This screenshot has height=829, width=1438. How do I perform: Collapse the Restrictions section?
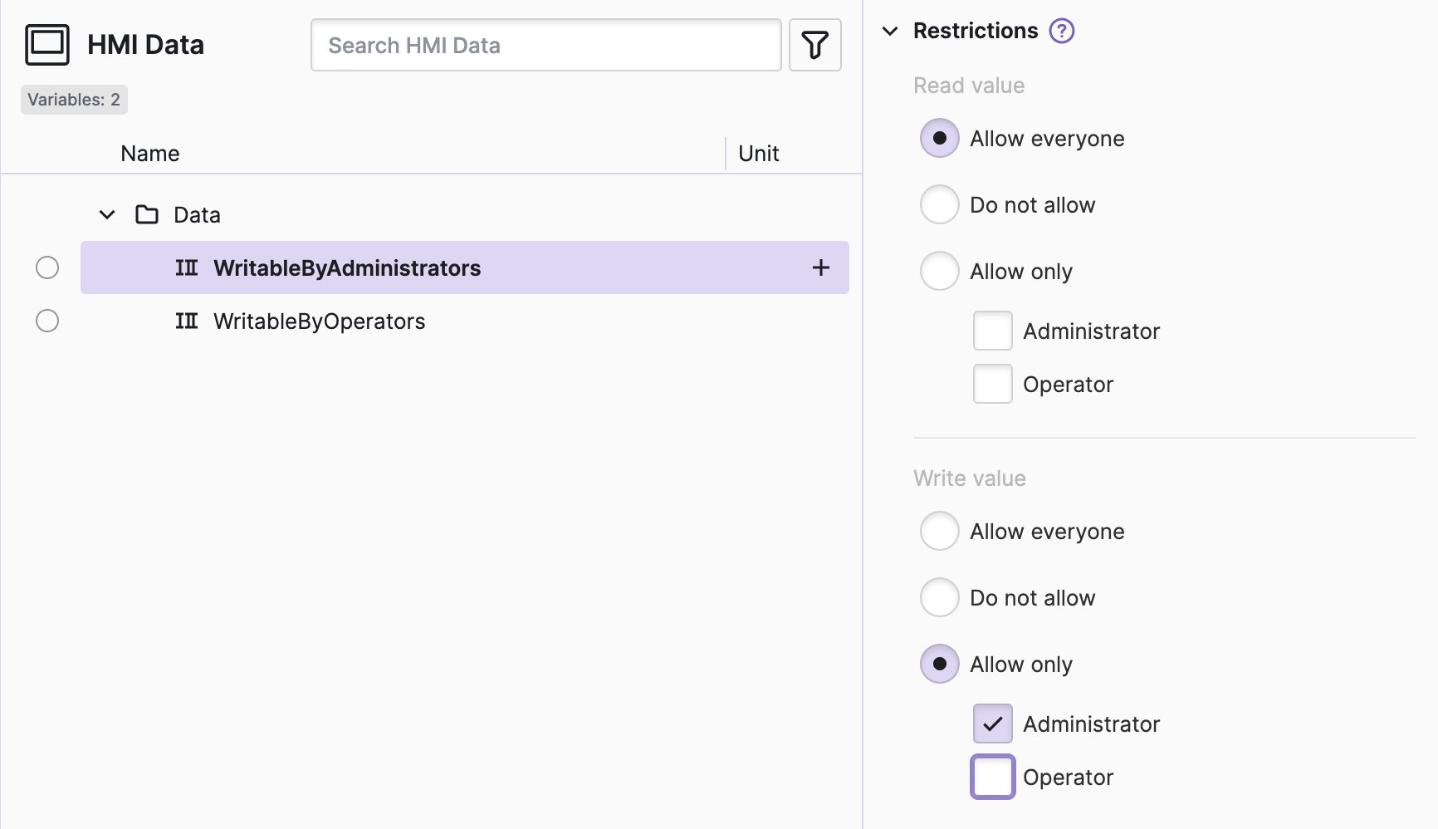point(890,32)
